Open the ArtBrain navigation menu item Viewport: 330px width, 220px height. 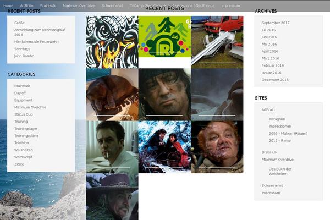coord(27,5)
